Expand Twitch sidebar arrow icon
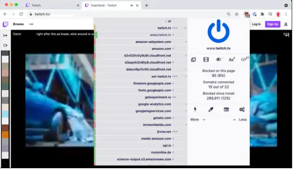293x173 pixels. [x=5, y=36]
